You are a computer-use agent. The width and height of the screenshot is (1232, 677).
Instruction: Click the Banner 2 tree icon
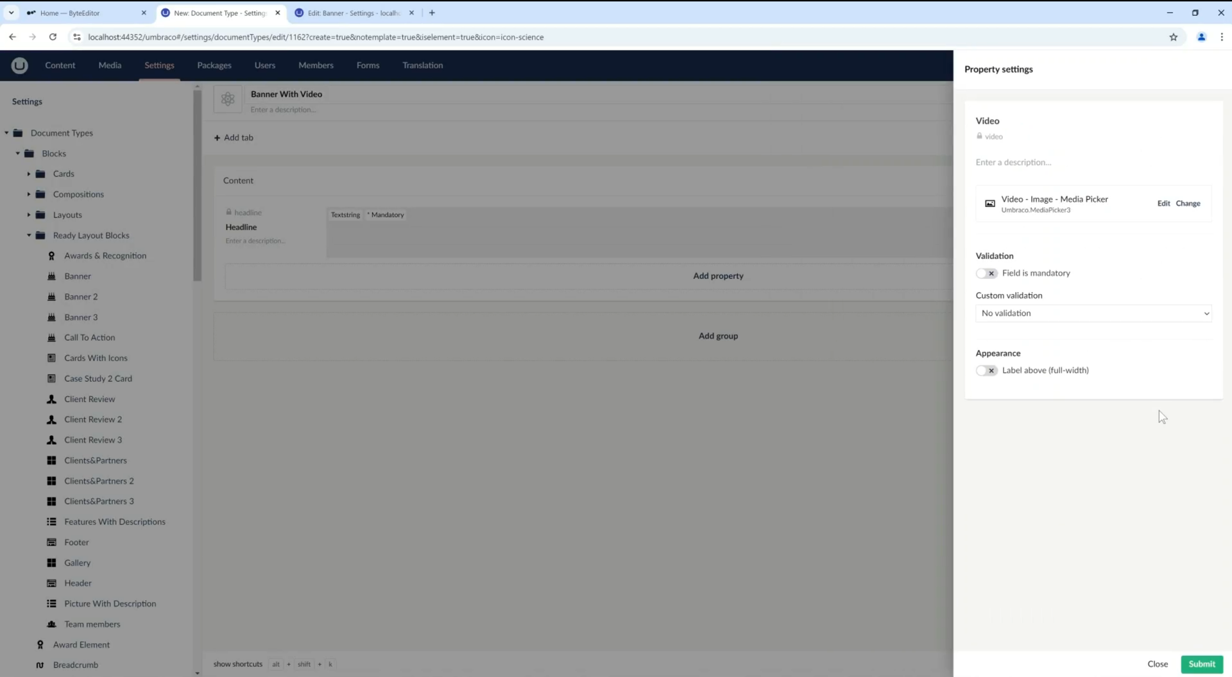pos(51,297)
